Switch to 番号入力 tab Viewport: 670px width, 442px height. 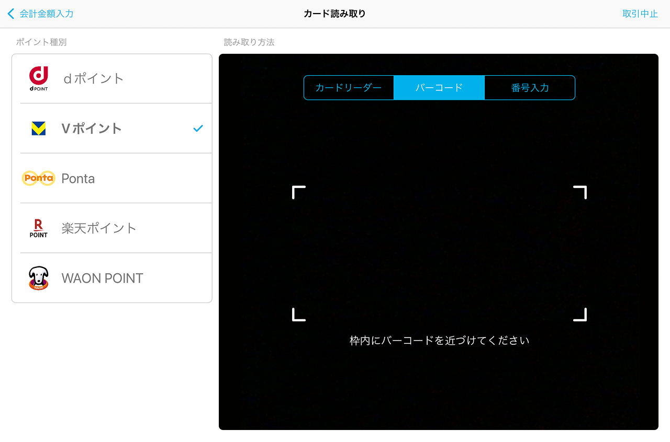point(530,88)
